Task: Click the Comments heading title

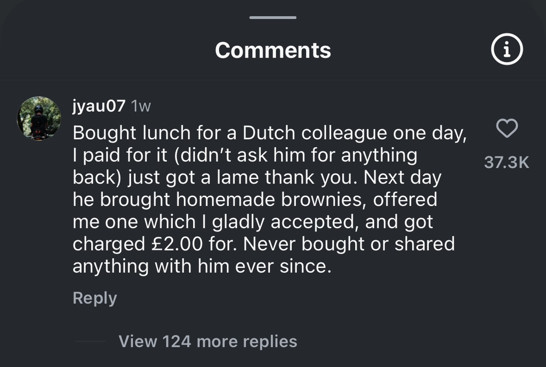Action: click(272, 50)
